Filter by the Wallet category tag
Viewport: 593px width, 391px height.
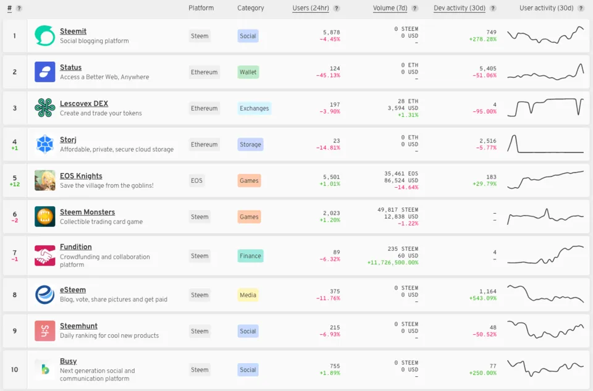click(248, 72)
